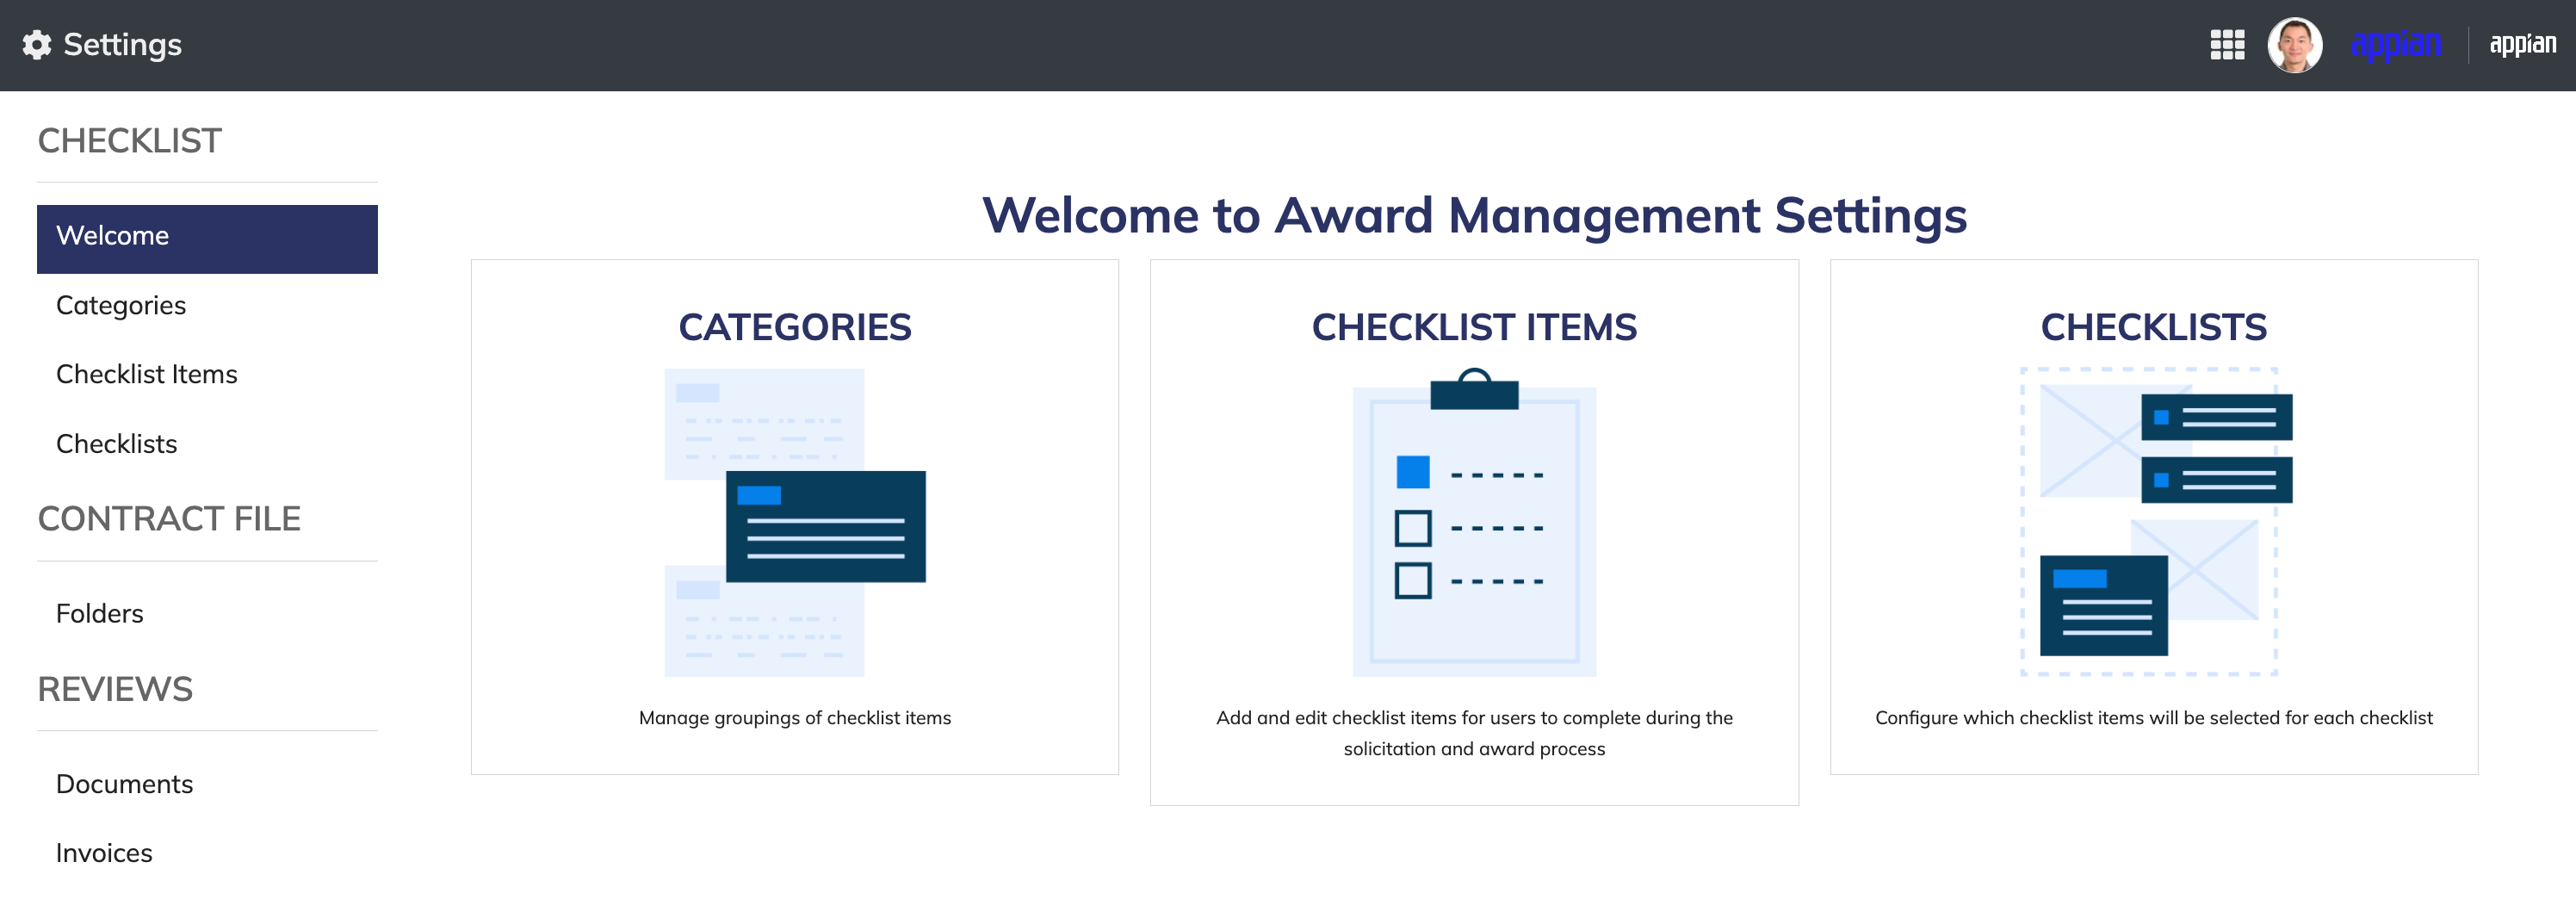
Task: Select Welcome in the sidebar
Action: [x=207, y=239]
